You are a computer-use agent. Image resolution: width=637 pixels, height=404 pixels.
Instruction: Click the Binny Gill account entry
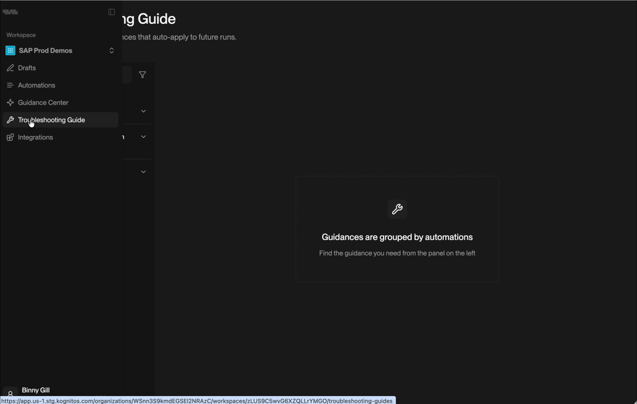(x=36, y=389)
